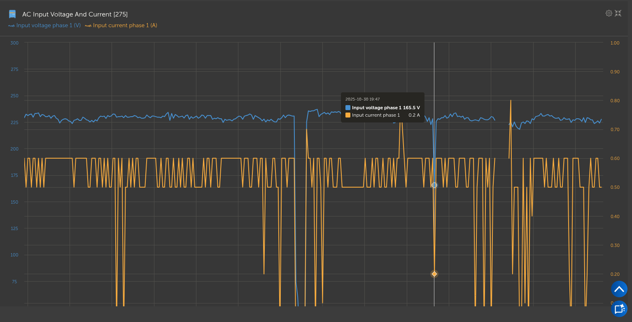
Task: Toggle Input voltage phase 1 (V) series
Action: (48, 26)
